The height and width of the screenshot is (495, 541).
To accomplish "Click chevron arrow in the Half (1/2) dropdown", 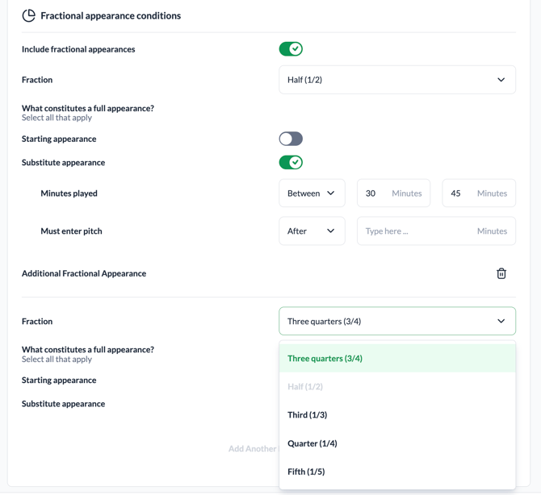I will click(x=501, y=80).
